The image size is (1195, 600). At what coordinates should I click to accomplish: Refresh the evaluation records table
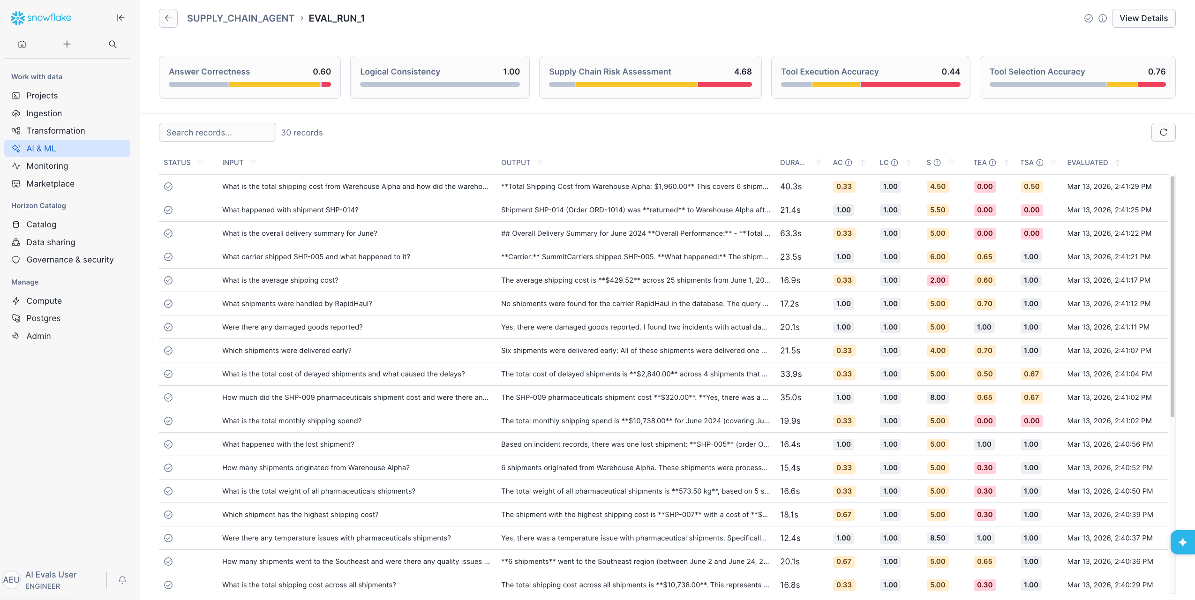[x=1163, y=132]
